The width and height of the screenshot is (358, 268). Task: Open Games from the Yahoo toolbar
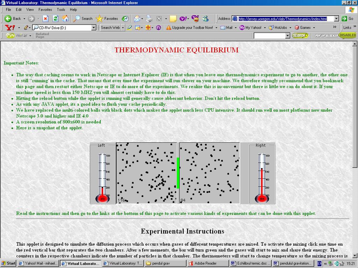click(x=303, y=28)
